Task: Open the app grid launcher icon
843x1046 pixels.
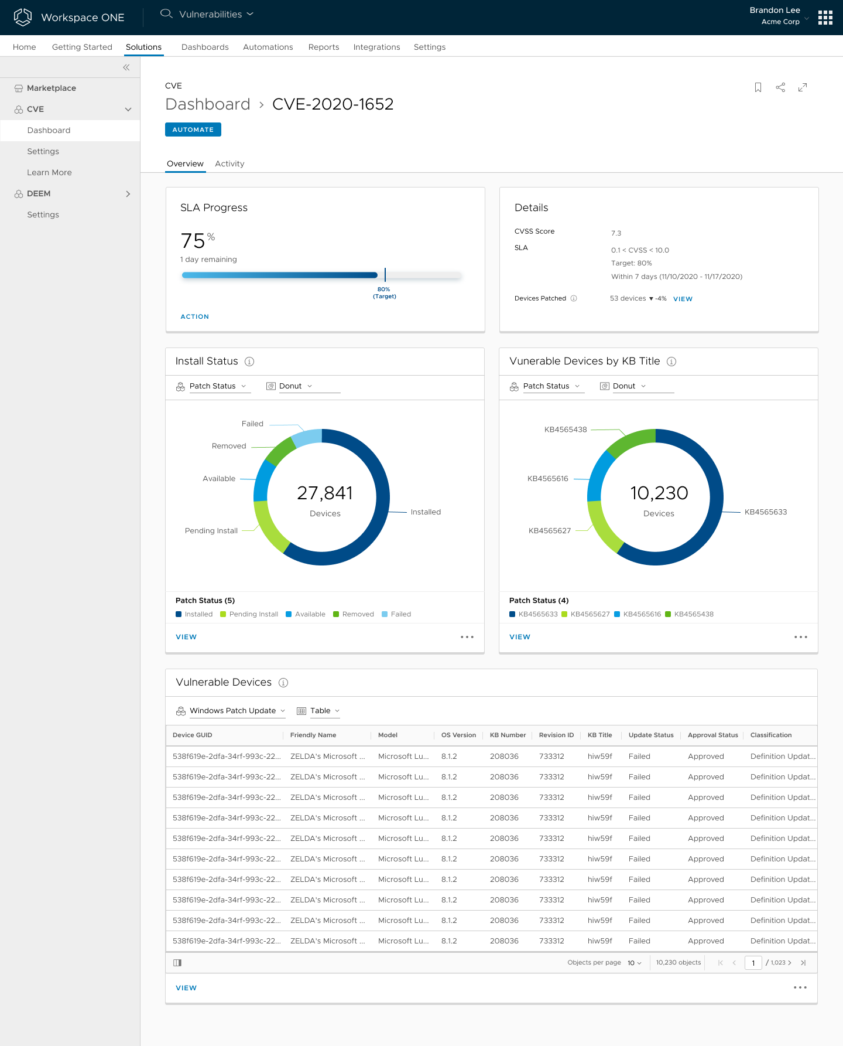Action: coord(825,18)
